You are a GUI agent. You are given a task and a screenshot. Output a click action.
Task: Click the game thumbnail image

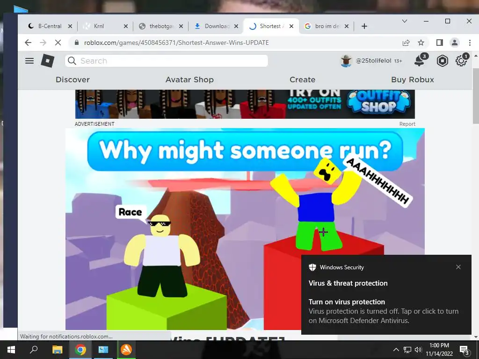coord(245,229)
